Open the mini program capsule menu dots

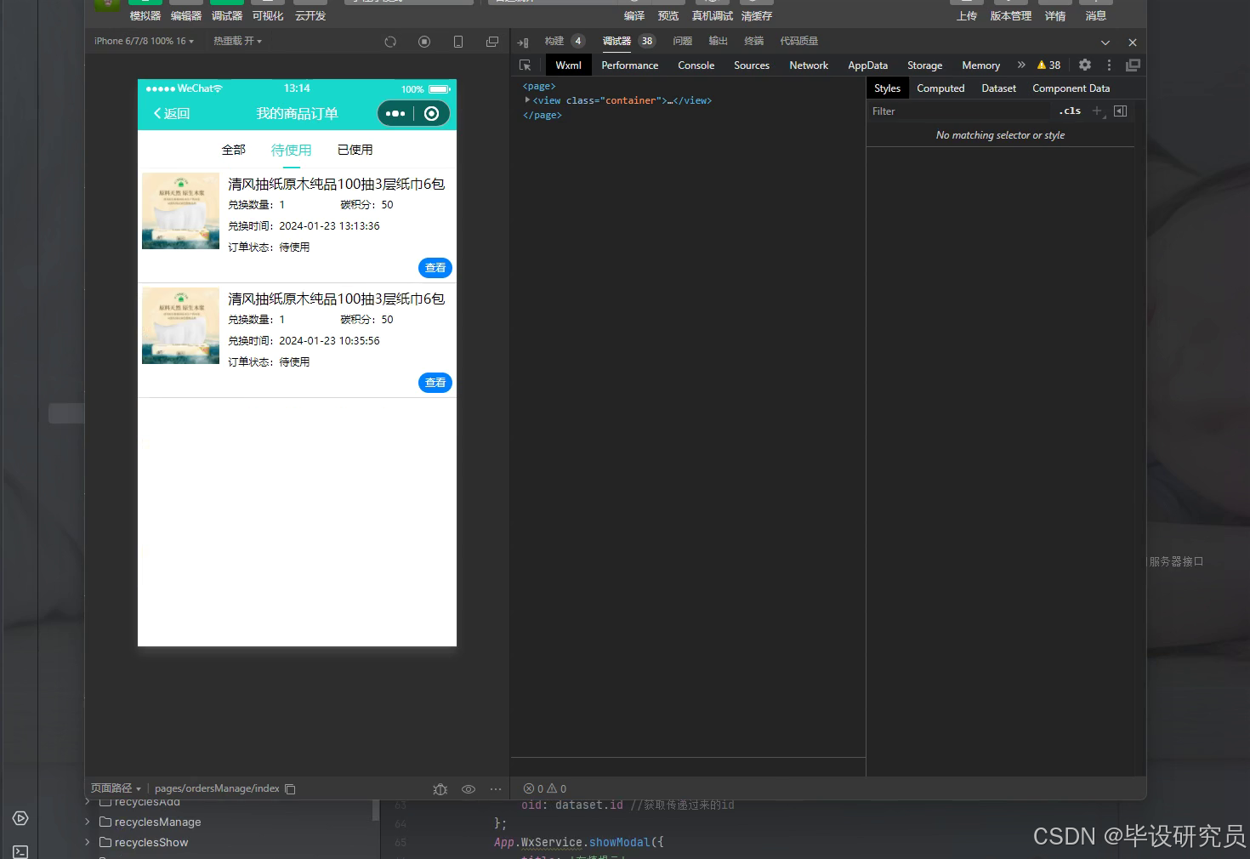(395, 113)
